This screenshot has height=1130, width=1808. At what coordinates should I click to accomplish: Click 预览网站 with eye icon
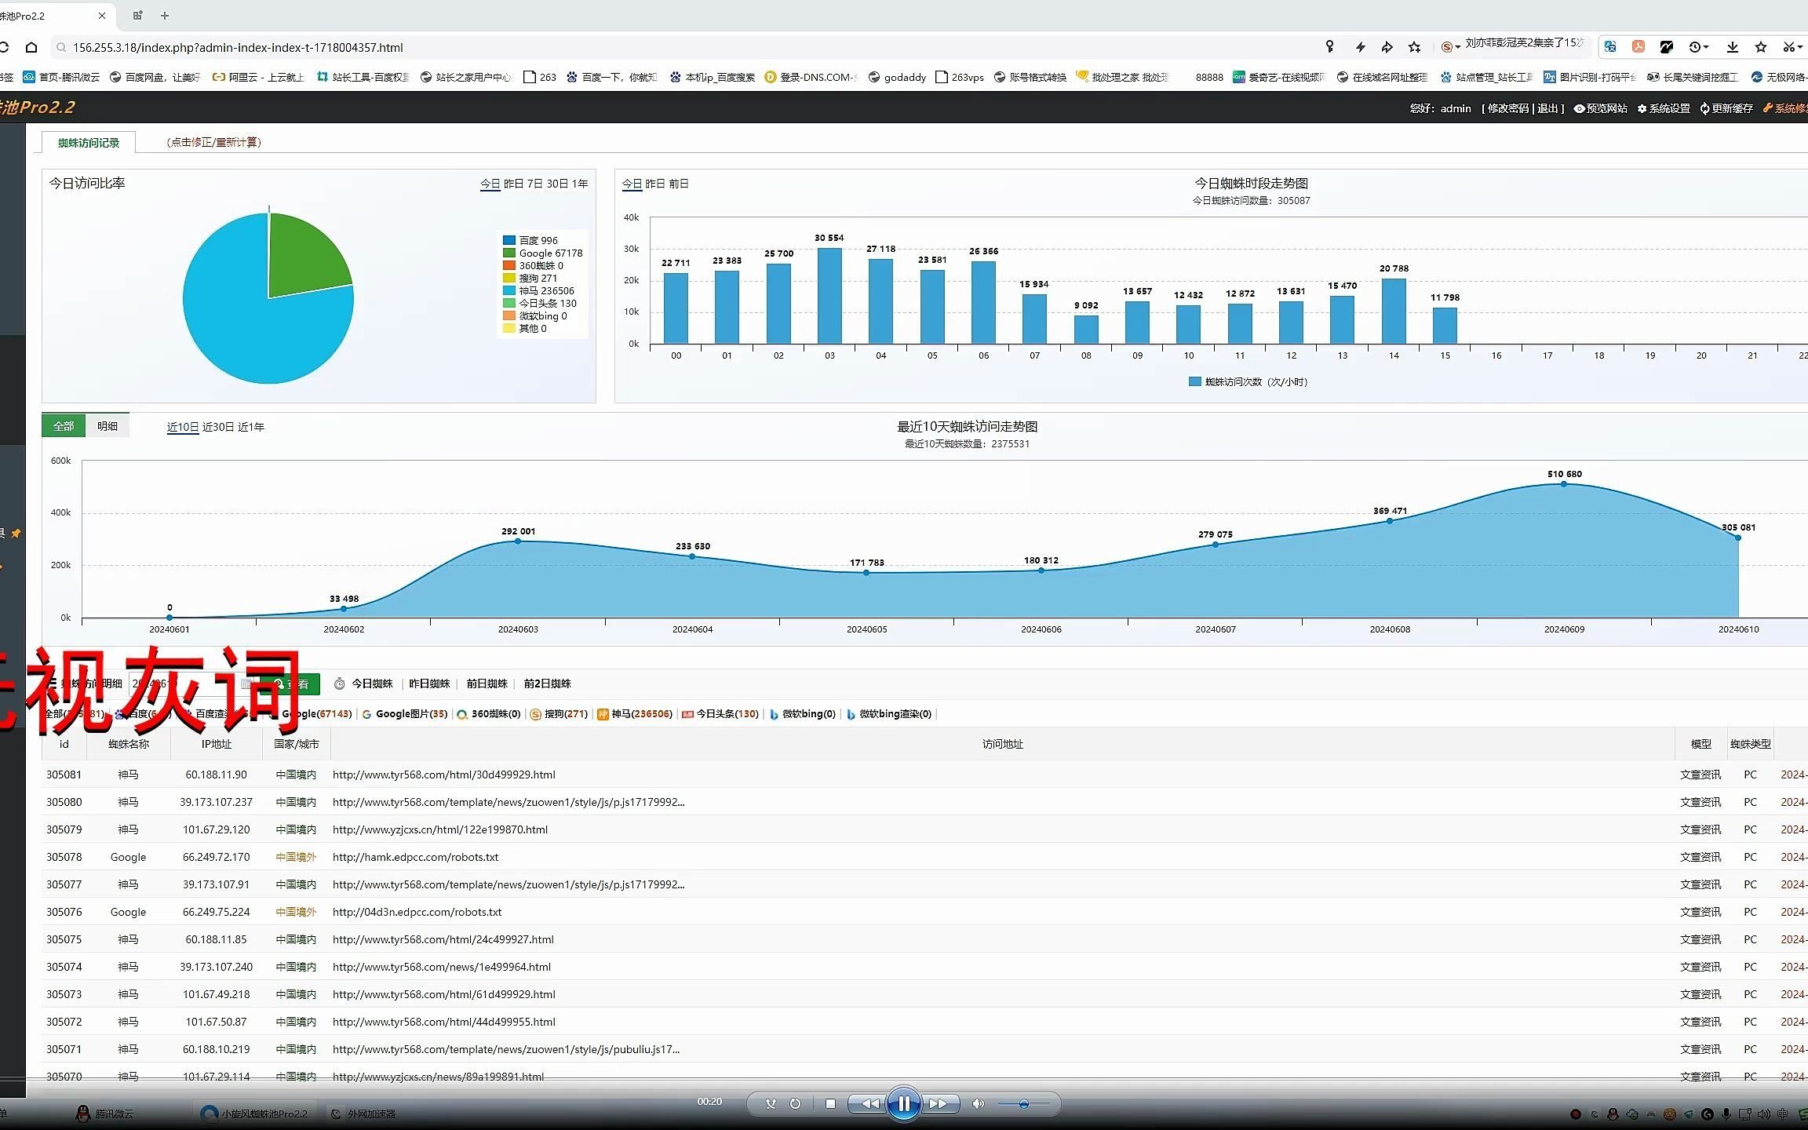tap(1600, 108)
